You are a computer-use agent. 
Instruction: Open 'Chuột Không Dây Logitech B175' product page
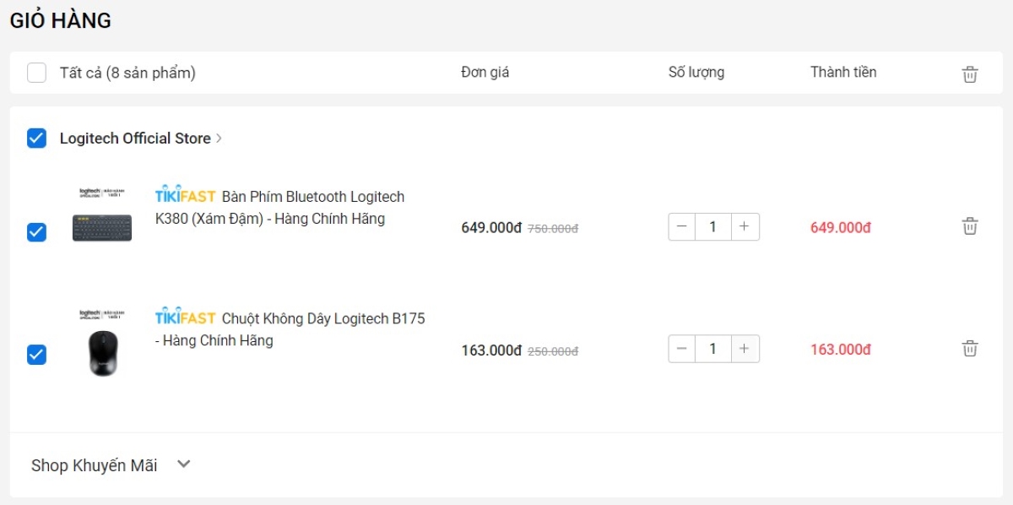(290, 330)
